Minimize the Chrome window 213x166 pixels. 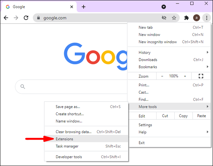(x=177, y=4)
